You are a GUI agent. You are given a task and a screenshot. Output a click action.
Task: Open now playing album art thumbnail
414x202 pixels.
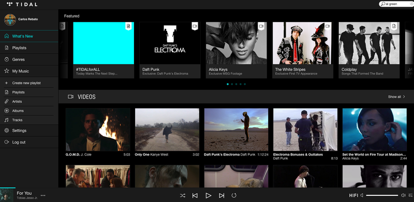pos(7,195)
